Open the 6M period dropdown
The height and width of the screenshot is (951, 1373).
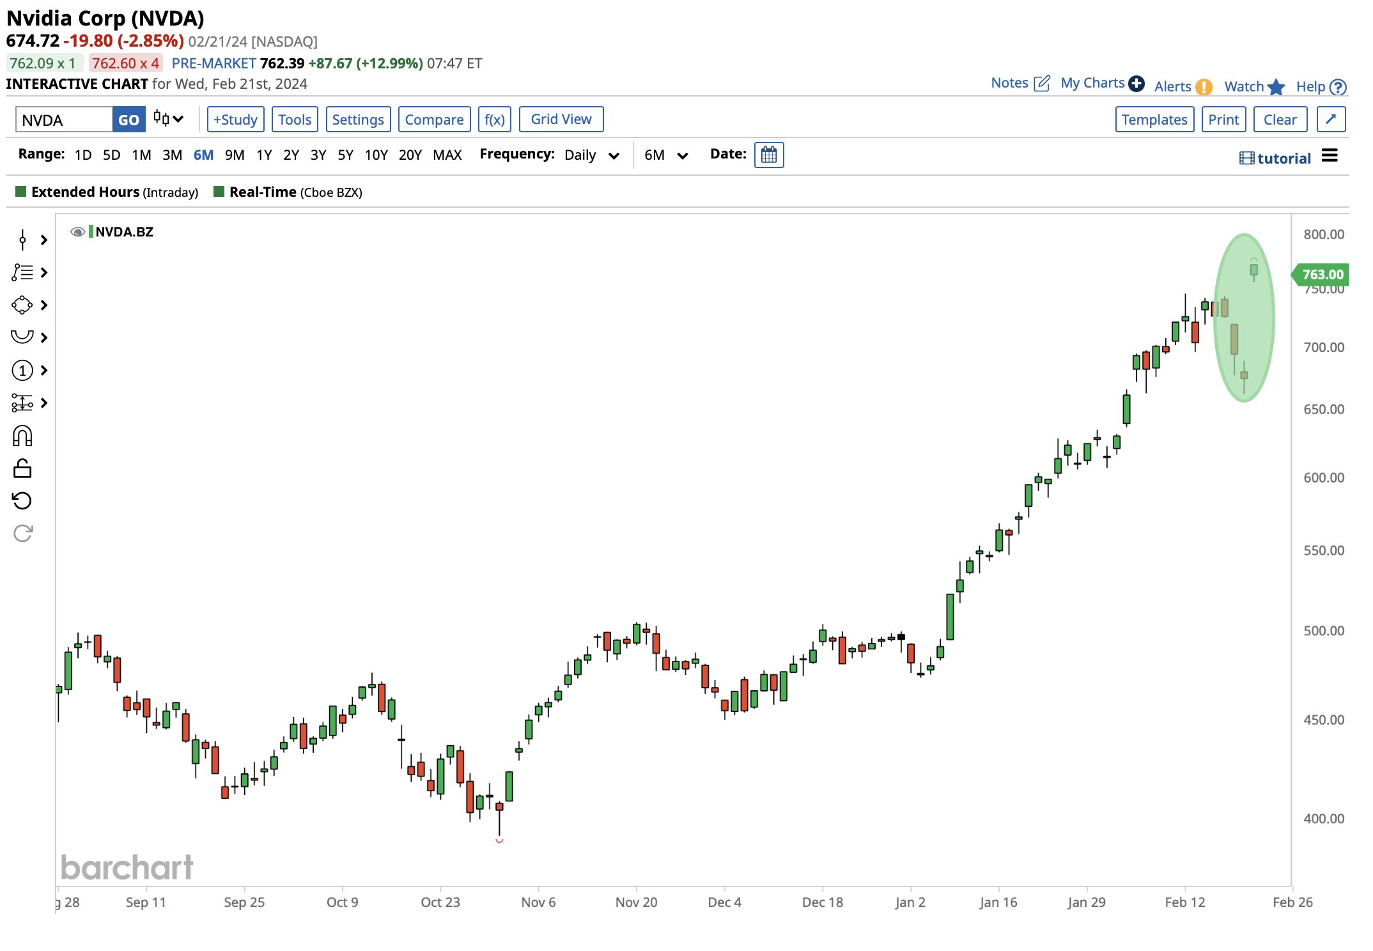666,155
